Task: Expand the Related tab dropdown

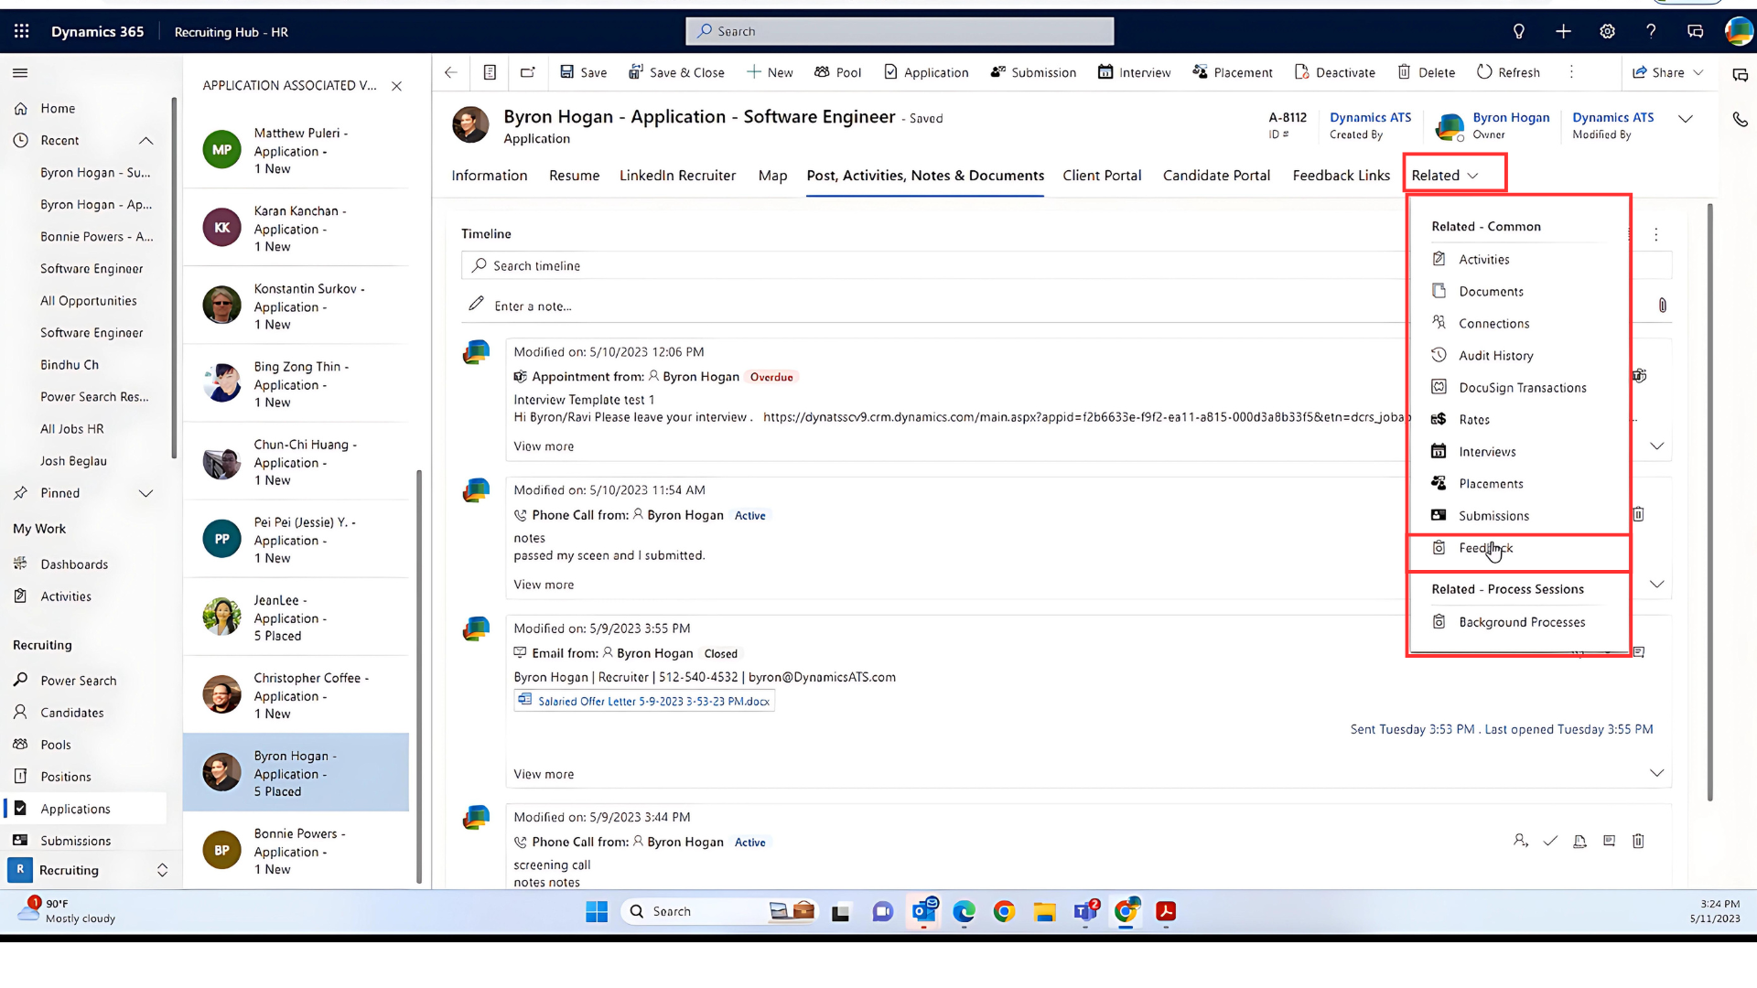Action: click(1445, 176)
